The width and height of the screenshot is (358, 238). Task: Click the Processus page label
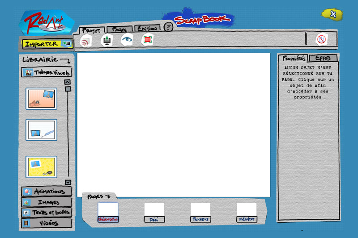coord(200,219)
